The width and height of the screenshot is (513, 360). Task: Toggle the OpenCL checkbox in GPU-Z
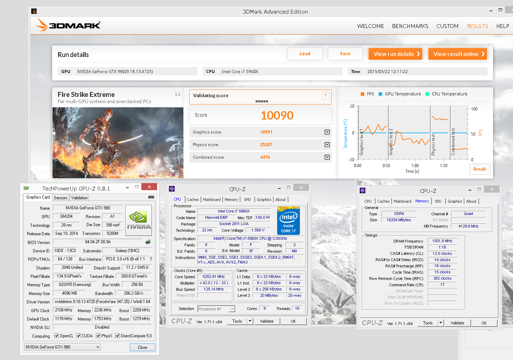56,336
